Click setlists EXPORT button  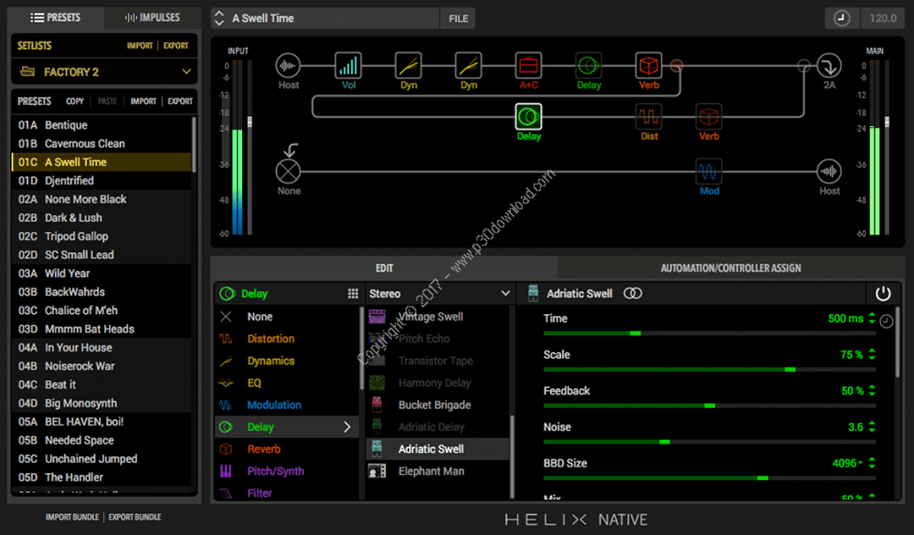pos(175,46)
